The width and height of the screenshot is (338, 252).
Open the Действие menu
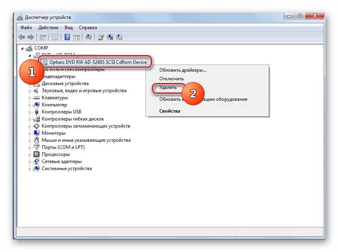click(x=48, y=28)
